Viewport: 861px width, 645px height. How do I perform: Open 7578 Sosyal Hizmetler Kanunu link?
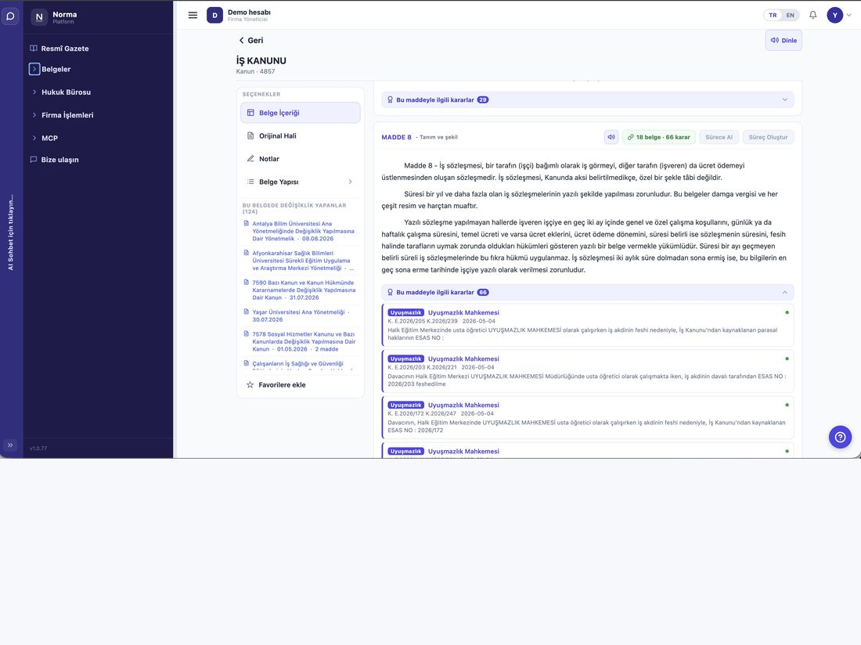tap(303, 341)
